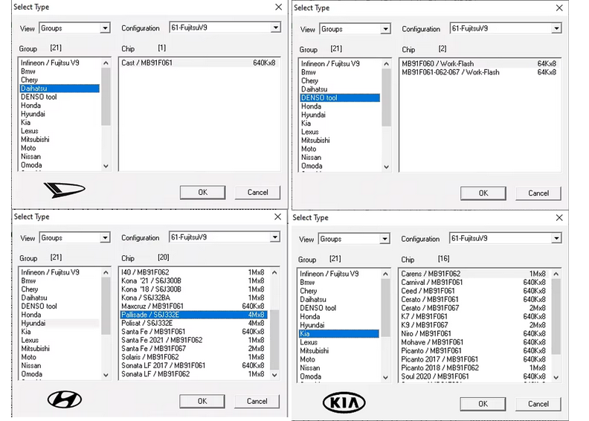
Task: Click the Daihatsu logo icon
Action: [x=65, y=190]
